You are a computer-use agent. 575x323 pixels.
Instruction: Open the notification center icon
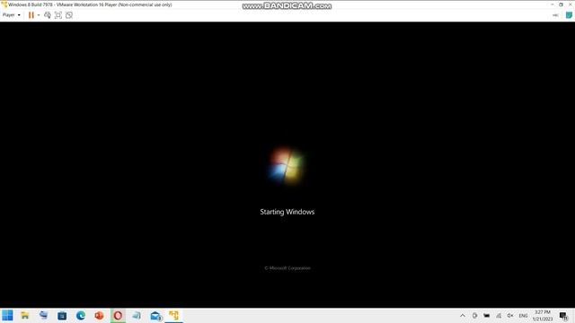point(564,315)
